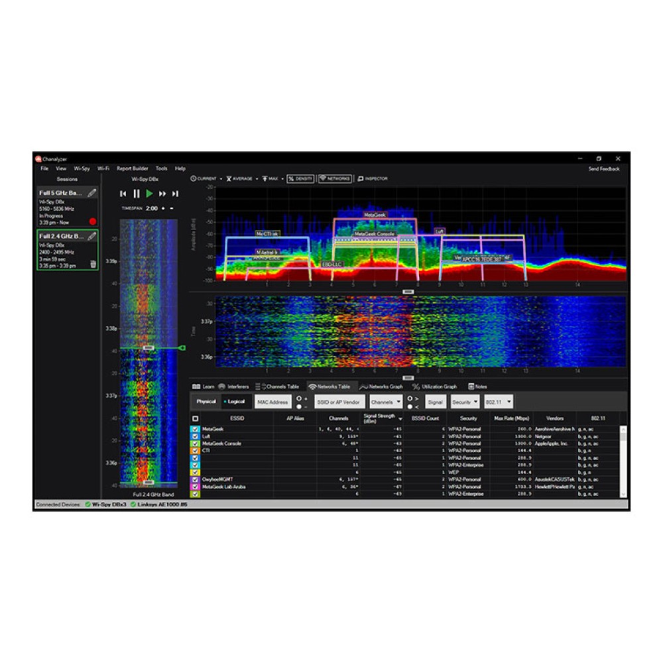Screen dimensions: 663x663
Task: Edit the Full 5 GHz session name
Action: [x=91, y=193]
